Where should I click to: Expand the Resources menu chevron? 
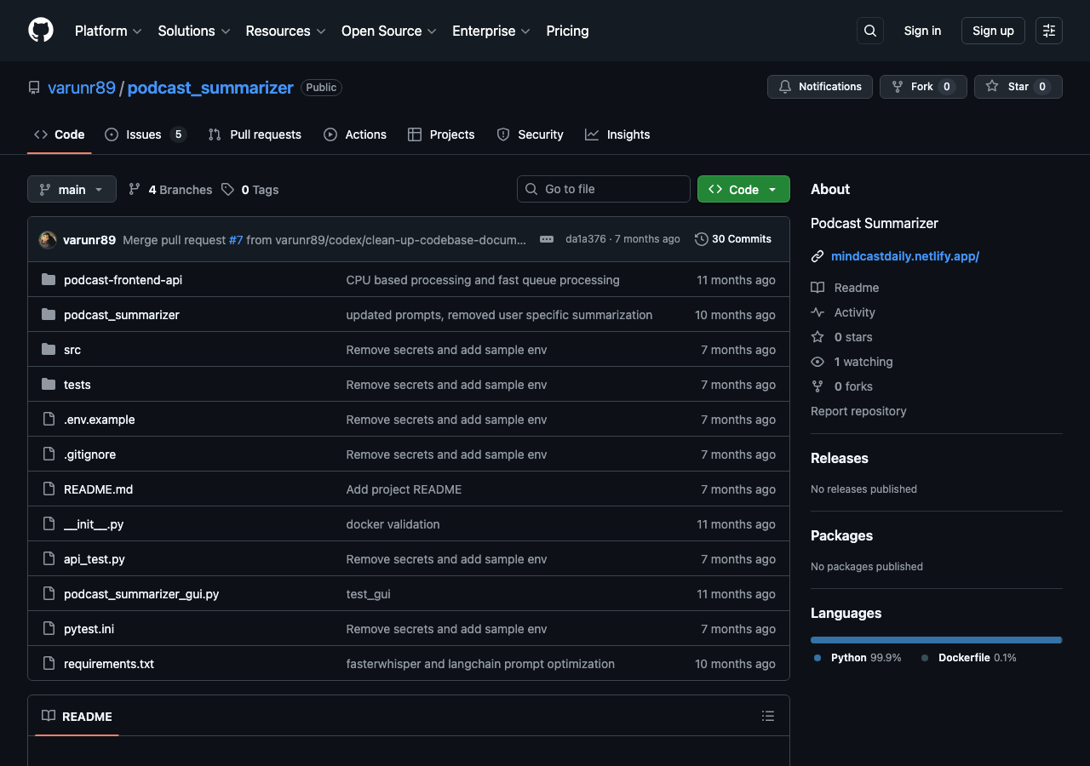tap(319, 31)
